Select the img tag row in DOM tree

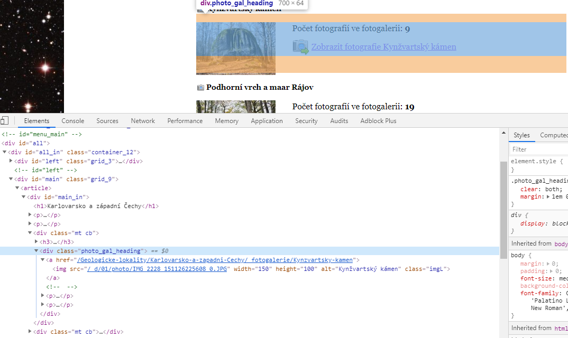(251, 269)
